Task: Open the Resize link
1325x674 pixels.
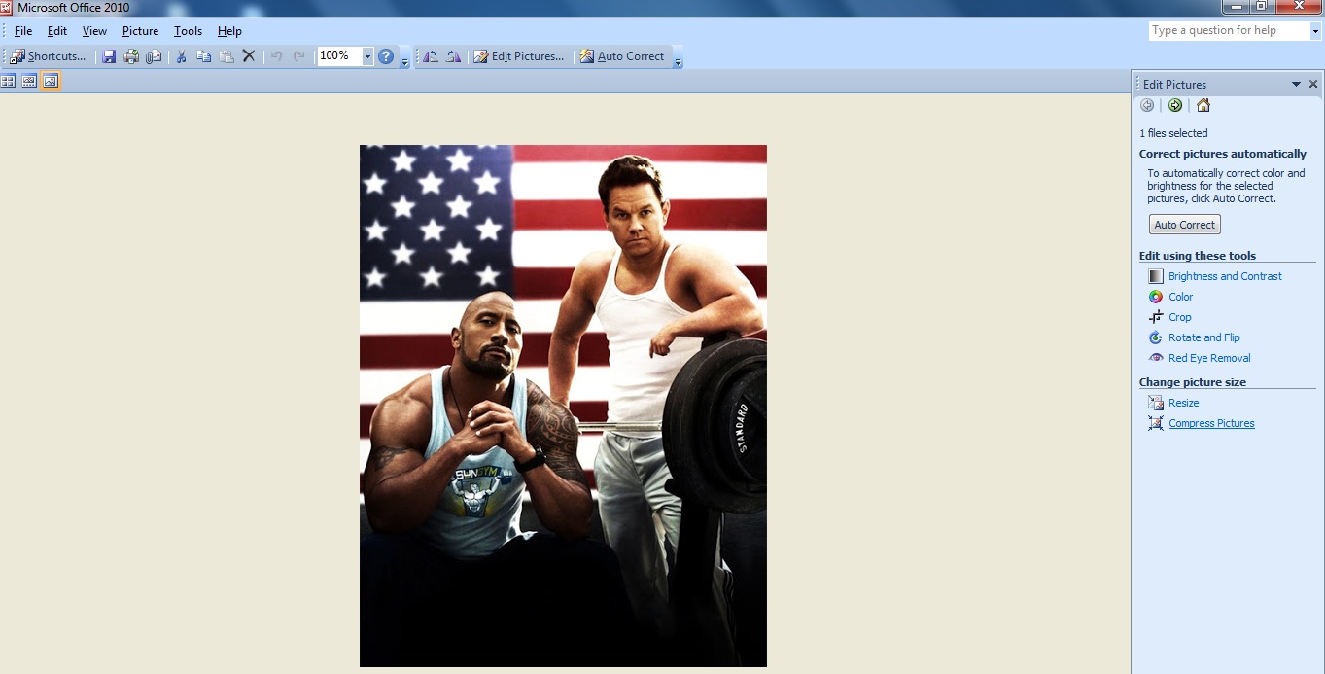Action: [1183, 403]
